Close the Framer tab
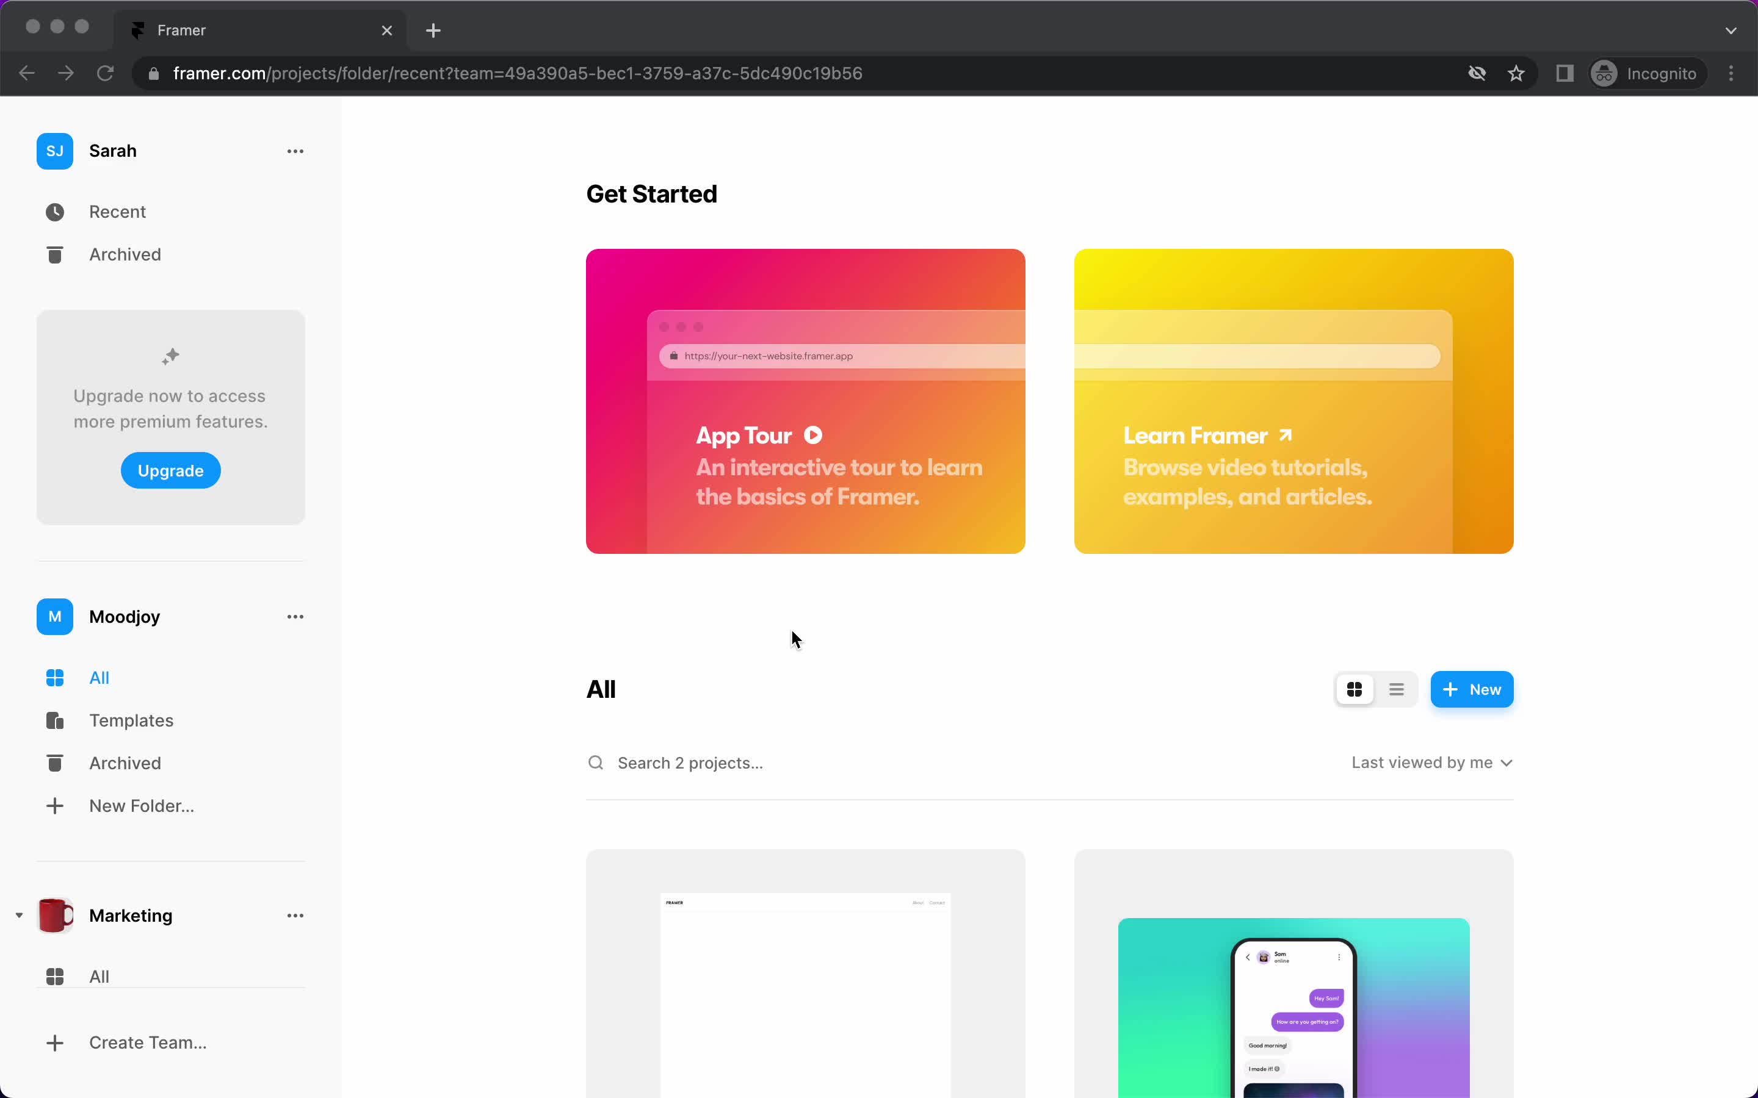This screenshot has width=1758, height=1098. [x=387, y=30]
